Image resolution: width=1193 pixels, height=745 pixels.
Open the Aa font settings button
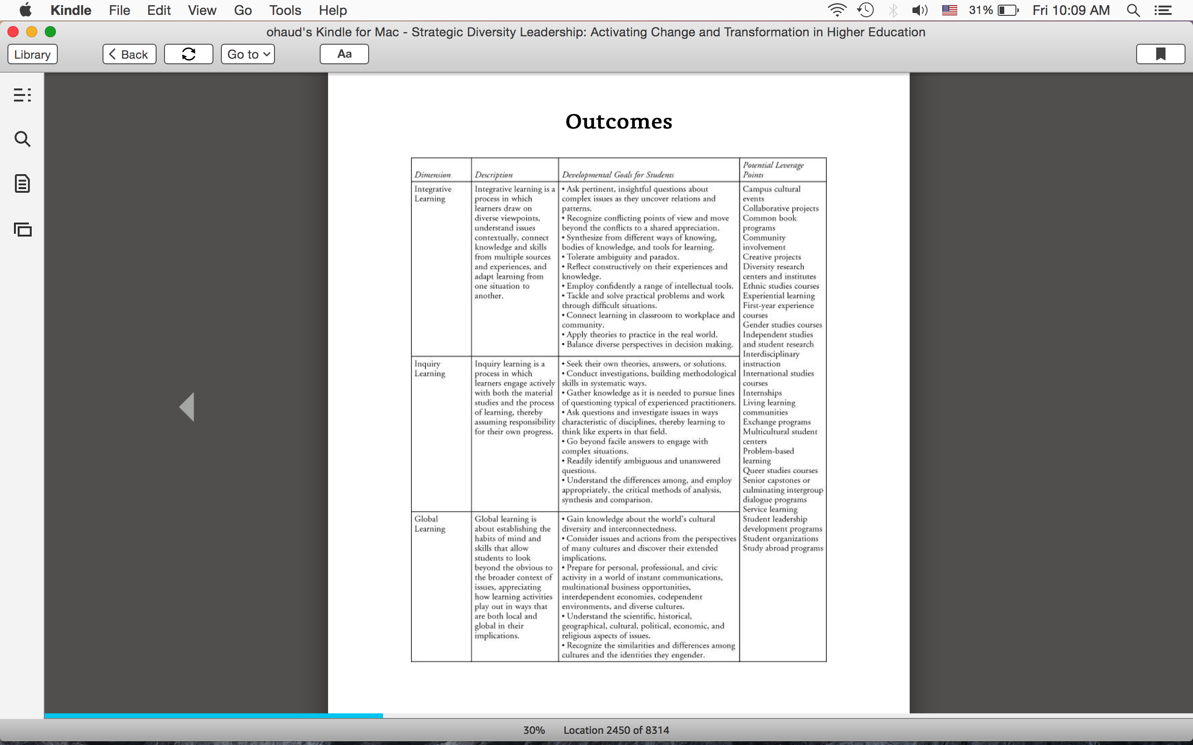(x=344, y=54)
